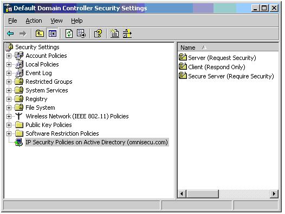Viewport: 285px width, 214px height.
Task: Click the Export List toolbar icon
Action: point(81,34)
